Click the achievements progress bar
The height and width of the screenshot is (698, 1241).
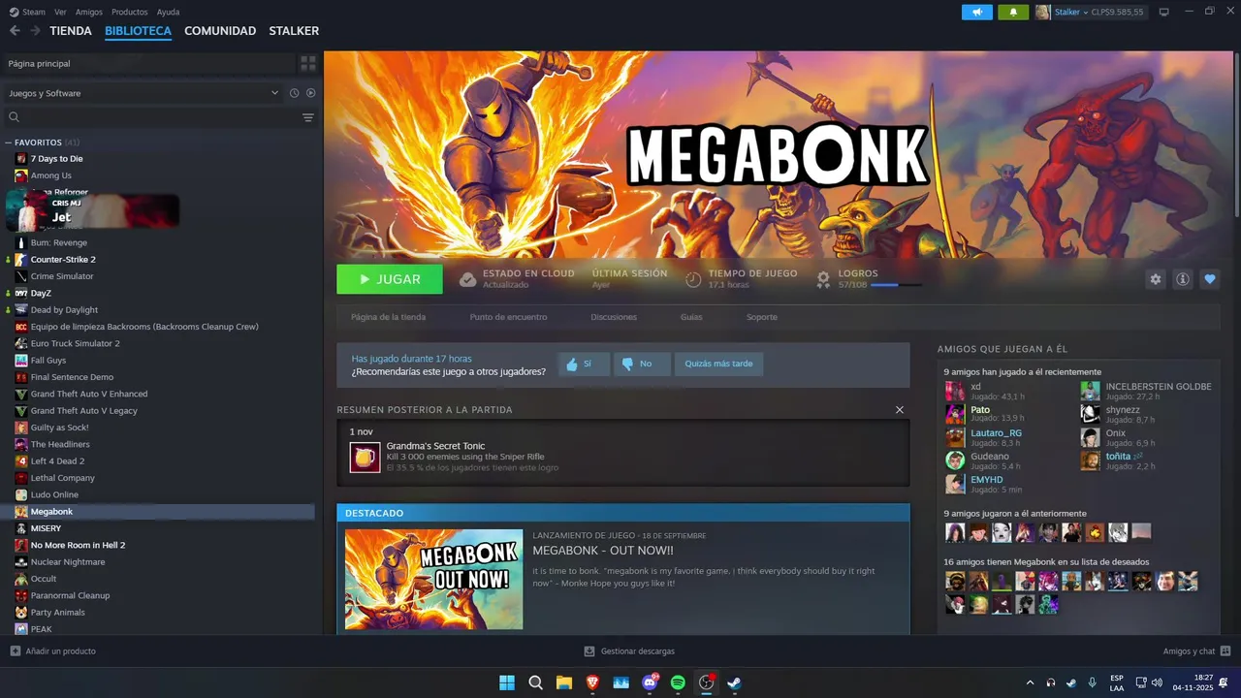point(896,285)
